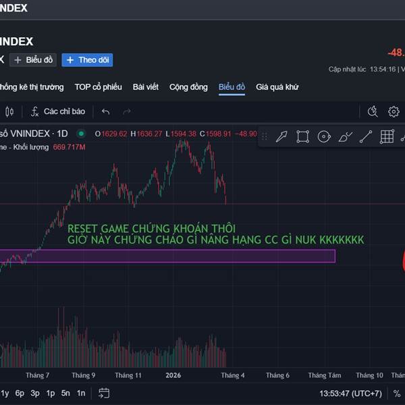Select the arrow drawing tool

[x=281, y=136]
